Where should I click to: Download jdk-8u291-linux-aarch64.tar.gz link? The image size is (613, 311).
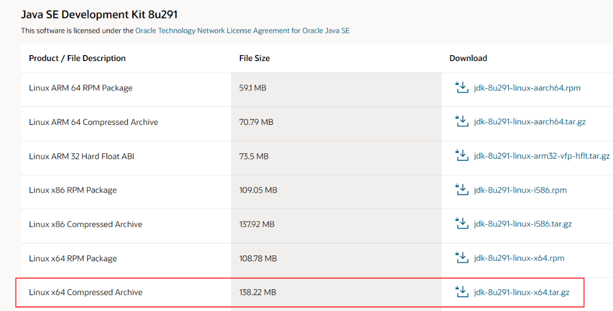click(x=530, y=122)
